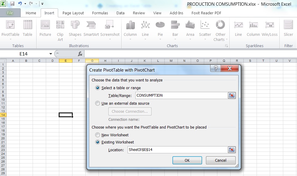Image resolution: width=297 pixels, height=176 pixels.
Task: Open Other Charts gallery
Action: (220, 30)
